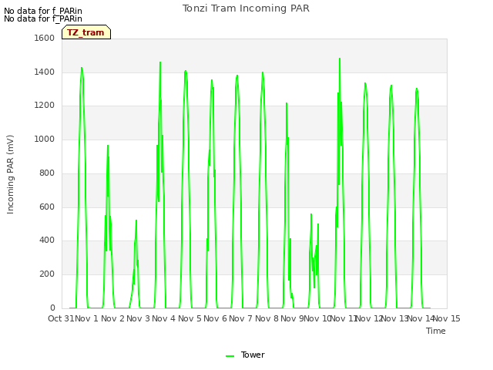Click the Nov 12 x-axis date label
The height and width of the screenshot is (370, 493).
pos(369,318)
